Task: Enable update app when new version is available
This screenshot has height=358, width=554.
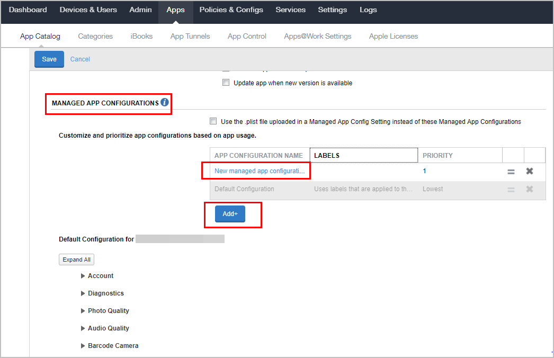Action: coord(226,82)
